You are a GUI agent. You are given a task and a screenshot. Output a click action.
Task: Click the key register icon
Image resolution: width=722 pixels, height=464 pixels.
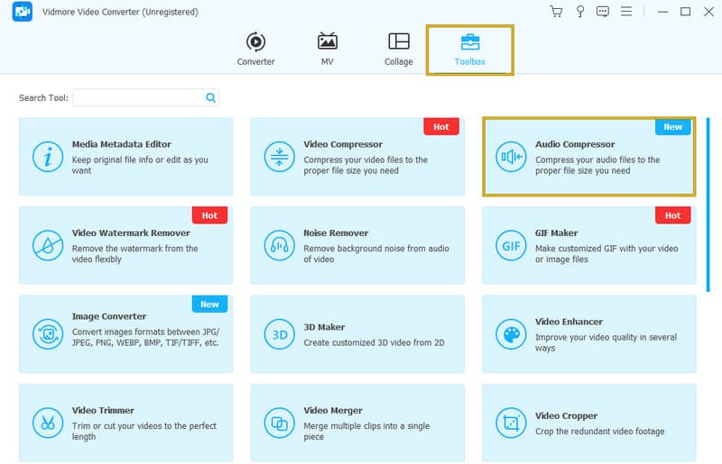pyautogui.click(x=579, y=12)
